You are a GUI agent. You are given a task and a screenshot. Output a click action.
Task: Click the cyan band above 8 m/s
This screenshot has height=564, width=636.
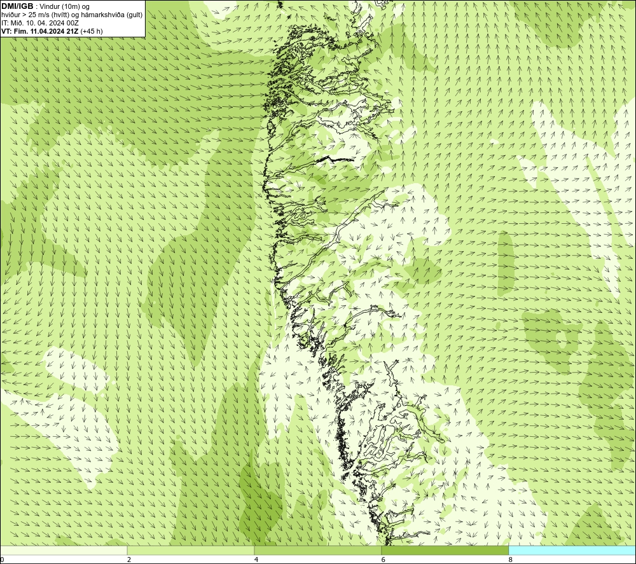572,550
